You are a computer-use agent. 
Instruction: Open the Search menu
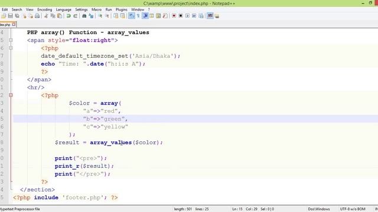coord(17,9)
